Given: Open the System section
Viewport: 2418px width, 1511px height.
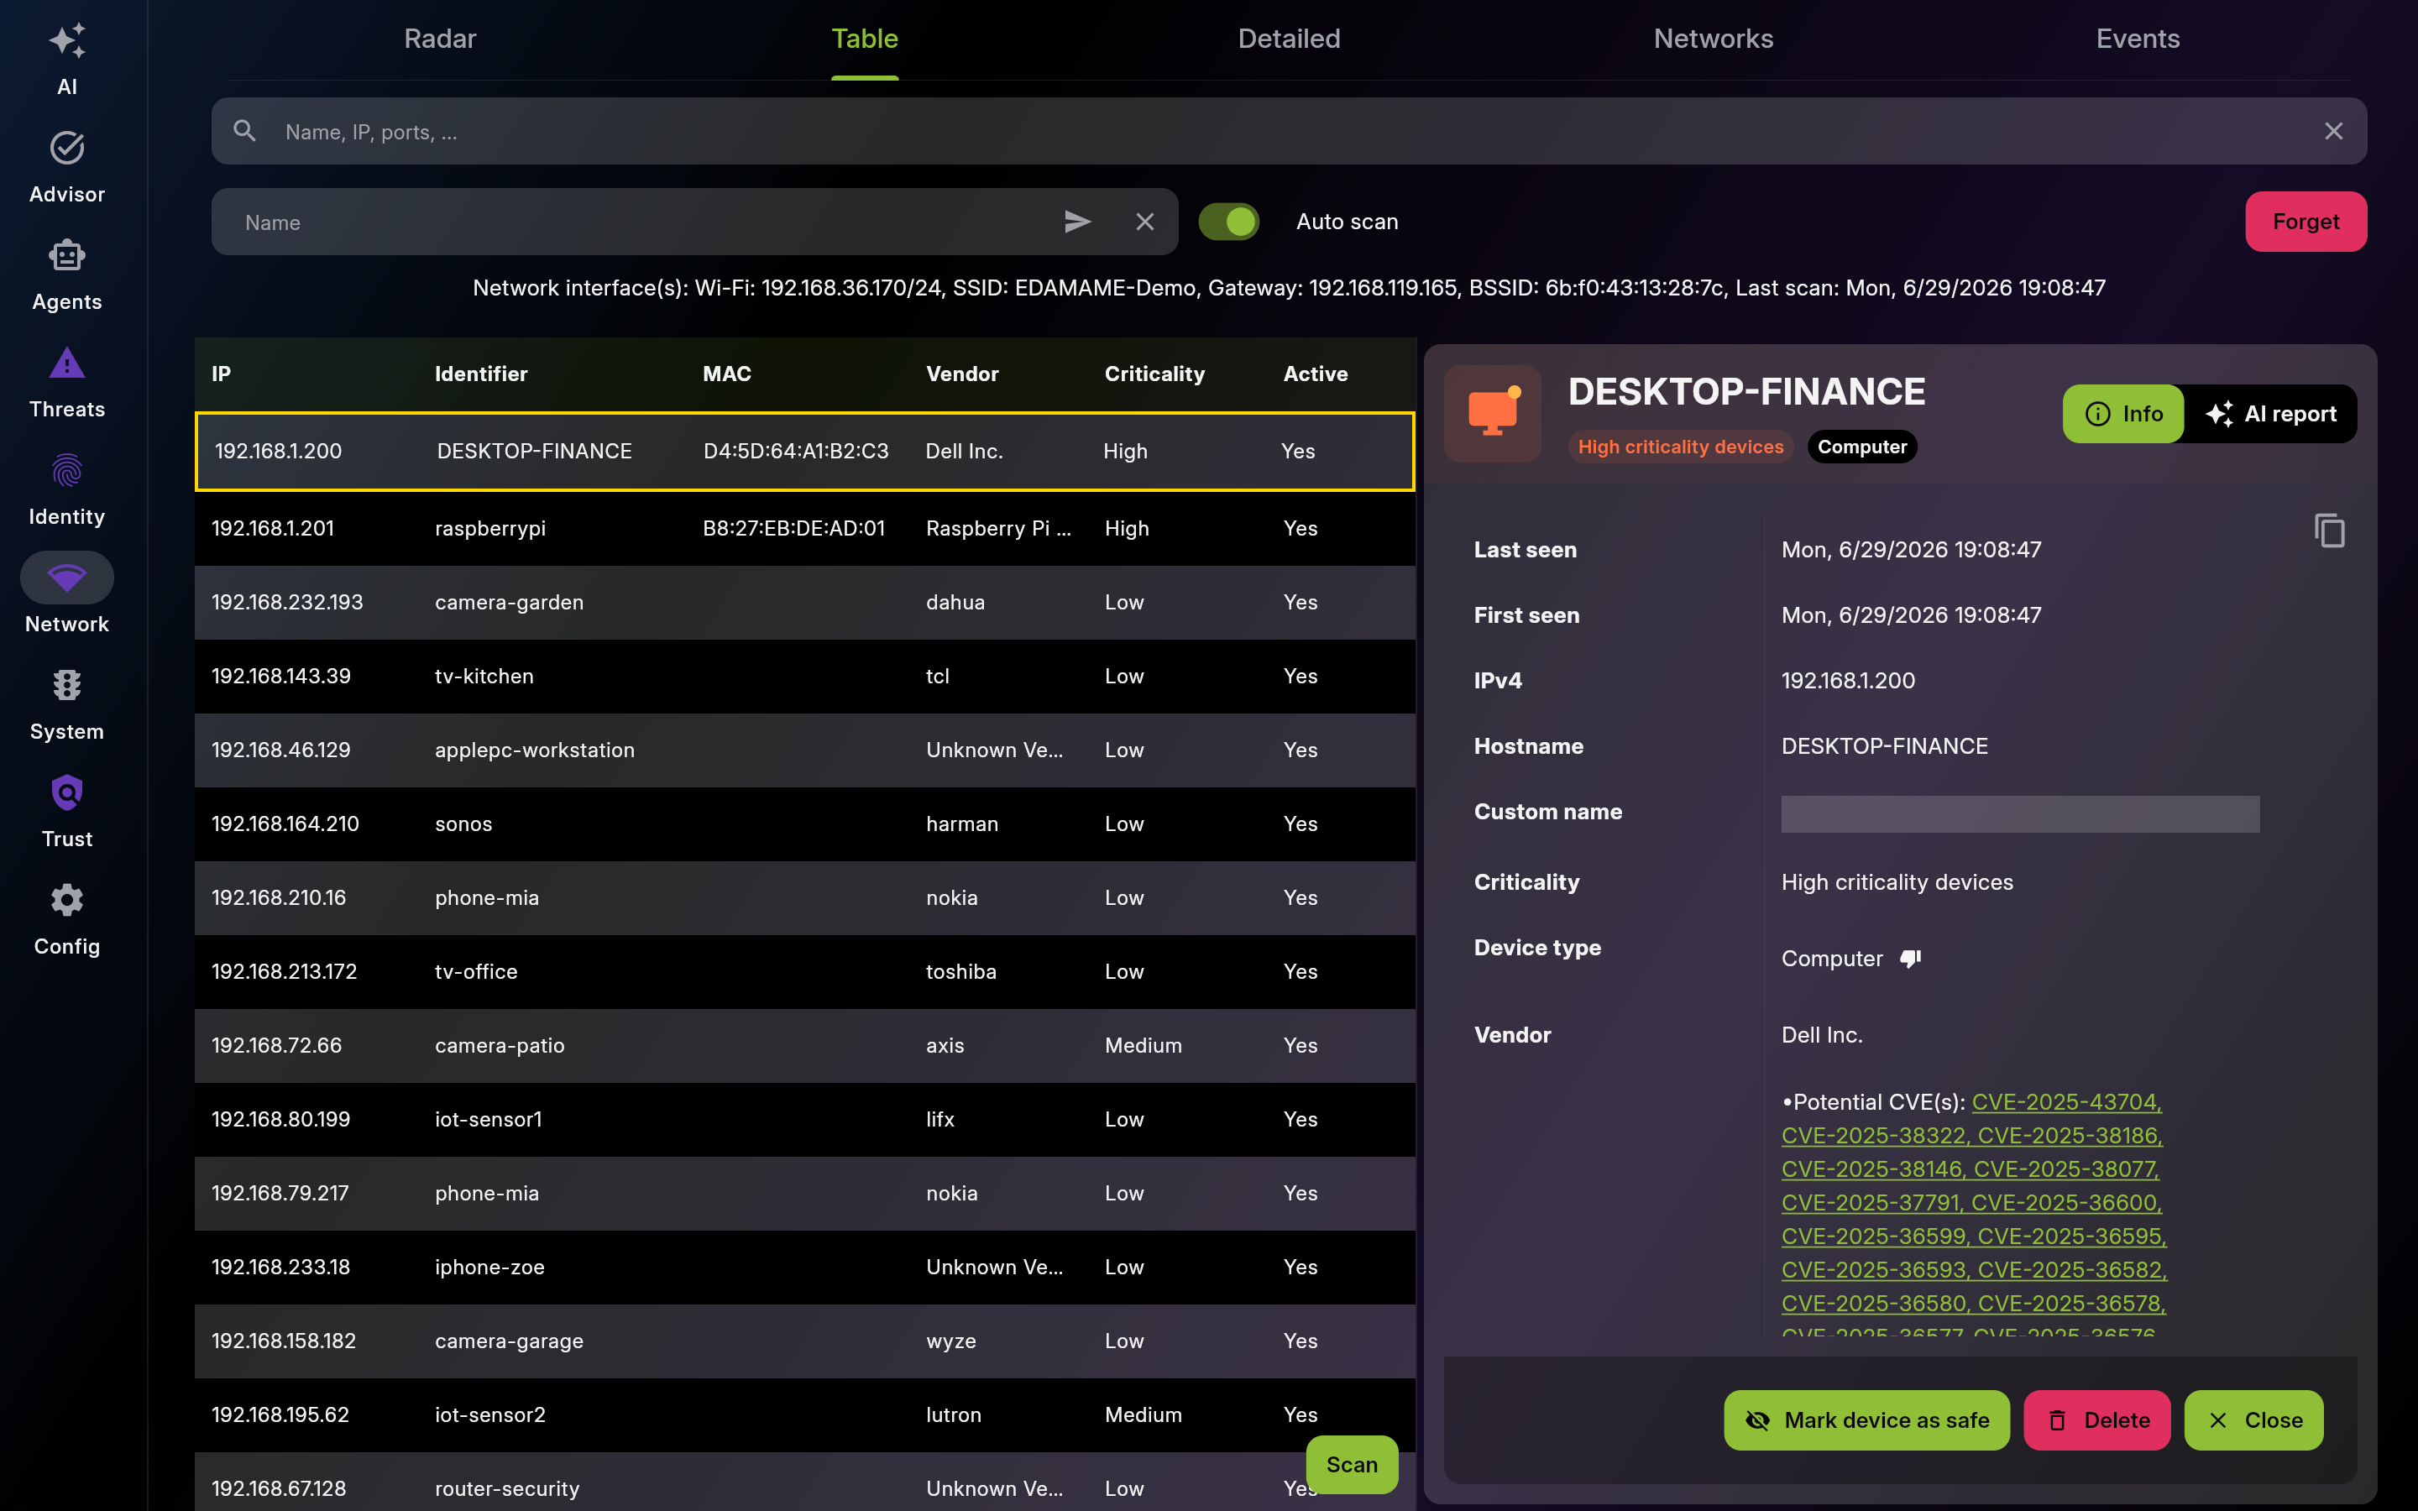Looking at the screenshot, I should [x=67, y=704].
